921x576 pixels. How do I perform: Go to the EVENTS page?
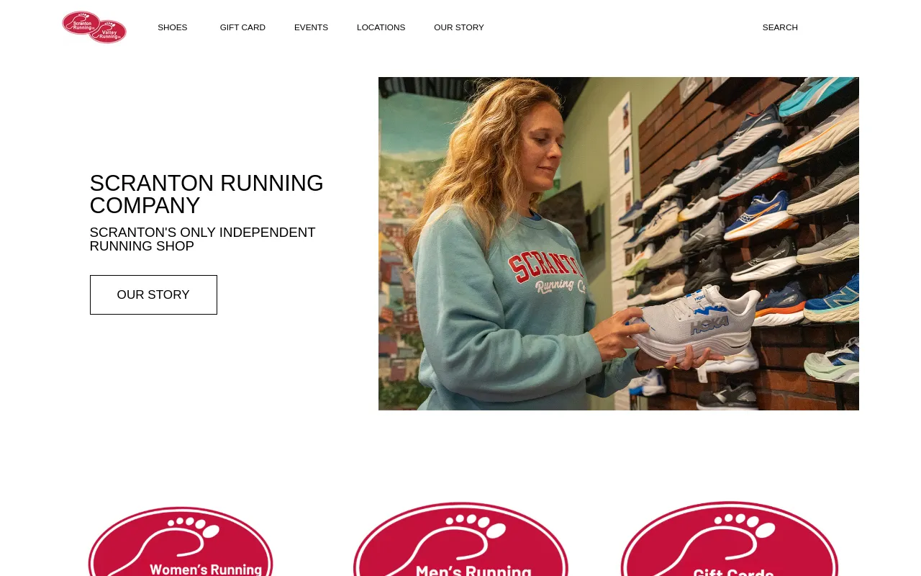311,27
